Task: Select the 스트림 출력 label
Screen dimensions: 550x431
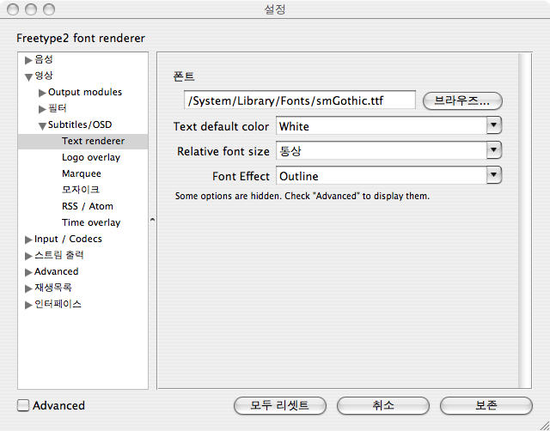Action: click(59, 255)
